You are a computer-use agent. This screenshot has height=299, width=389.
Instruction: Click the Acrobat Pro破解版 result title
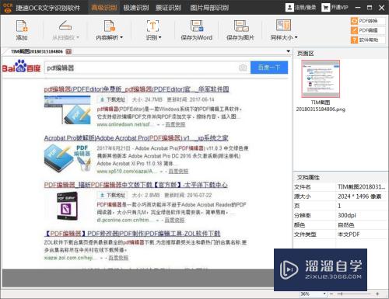click(136, 138)
